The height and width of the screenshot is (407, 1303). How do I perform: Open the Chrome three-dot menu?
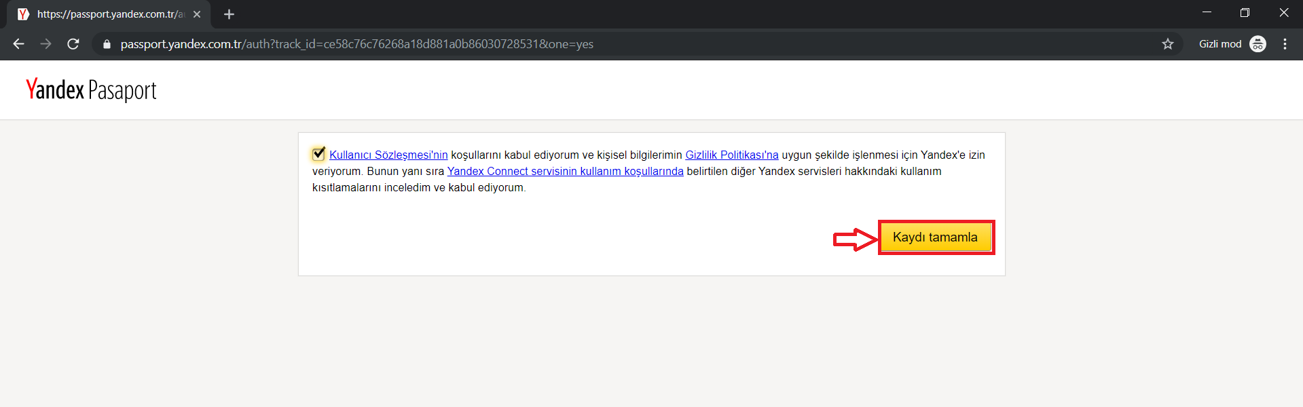tap(1285, 44)
